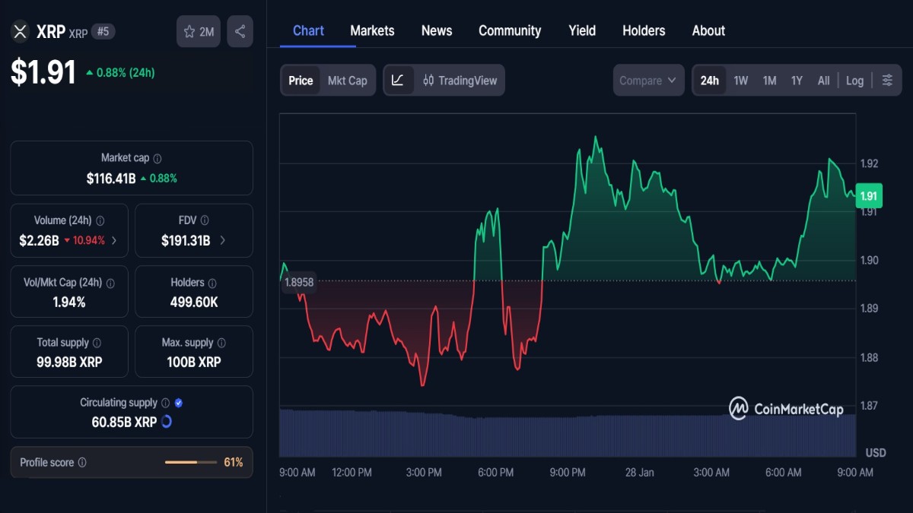The height and width of the screenshot is (513, 913).
Task: Switch the chart to Mkt Cap view
Action: 347,80
